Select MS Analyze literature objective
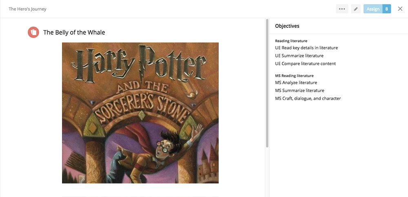This screenshot has height=197, width=408. click(296, 83)
